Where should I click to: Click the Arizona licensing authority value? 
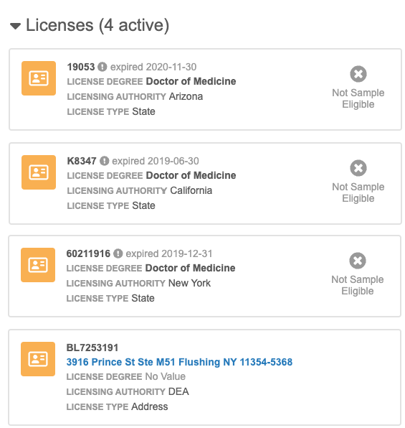click(x=186, y=97)
